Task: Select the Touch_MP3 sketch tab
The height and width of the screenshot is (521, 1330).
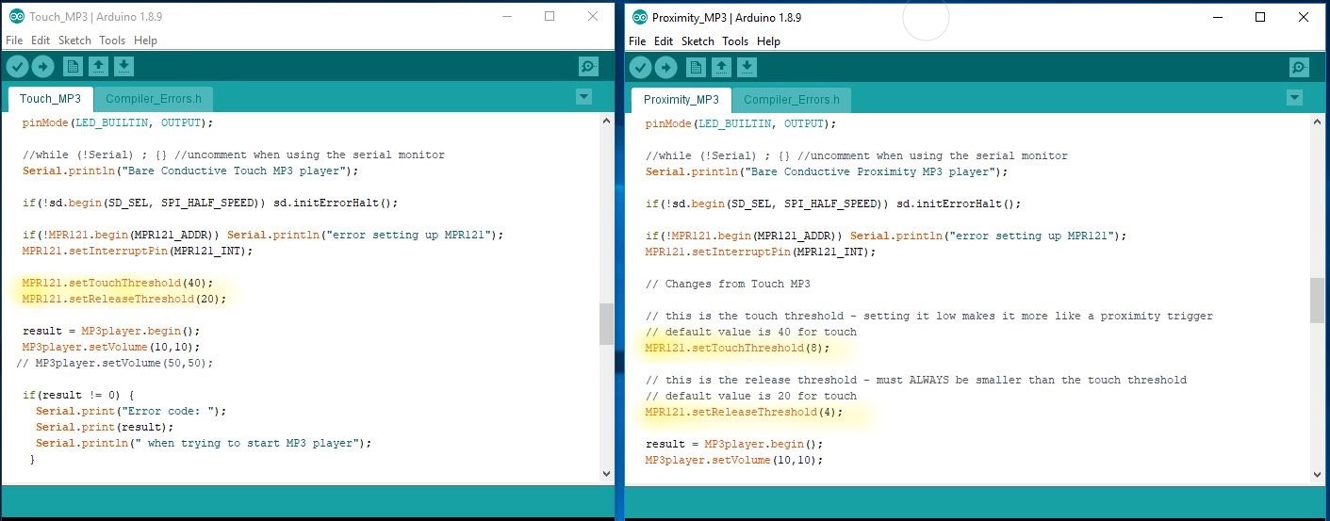Action: click(x=50, y=99)
